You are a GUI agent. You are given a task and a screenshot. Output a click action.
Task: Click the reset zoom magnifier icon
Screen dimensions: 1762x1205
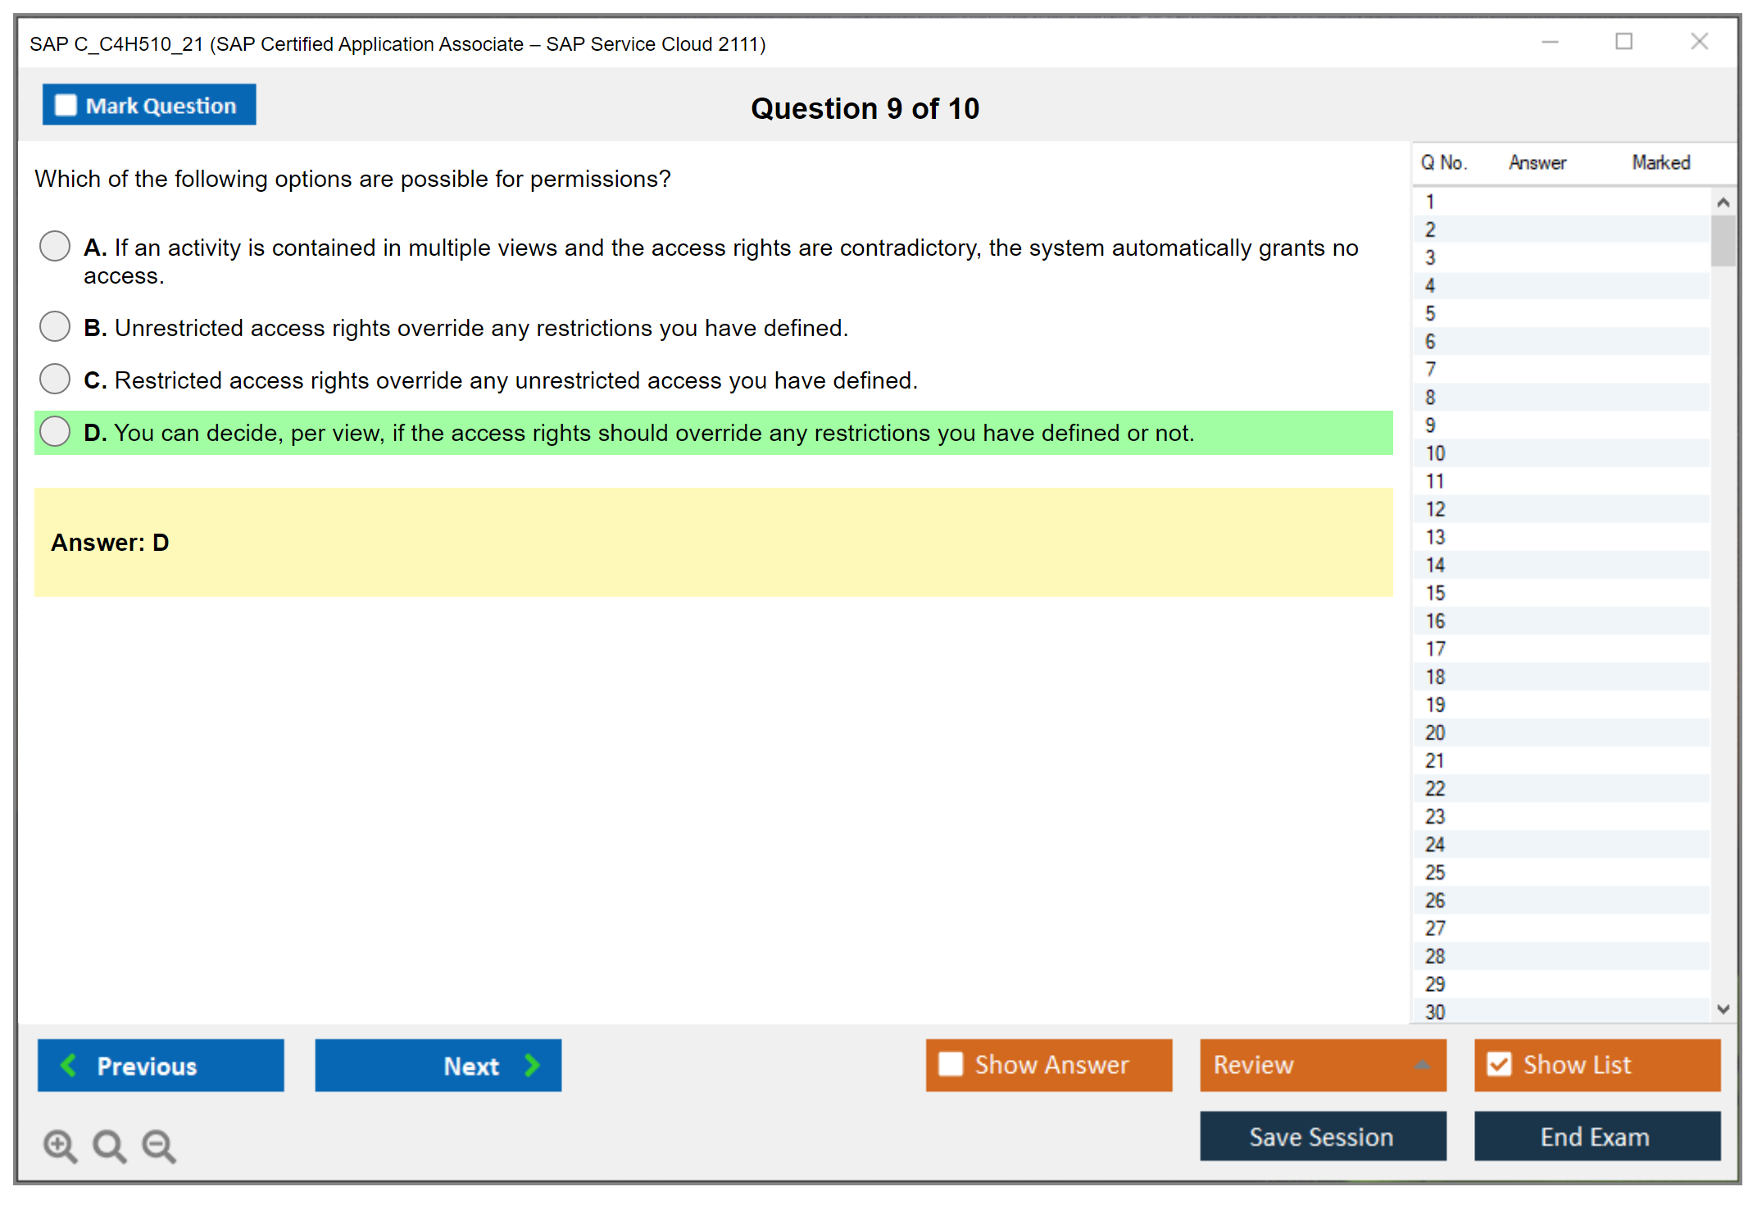pyautogui.click(x=109, y=1145)
